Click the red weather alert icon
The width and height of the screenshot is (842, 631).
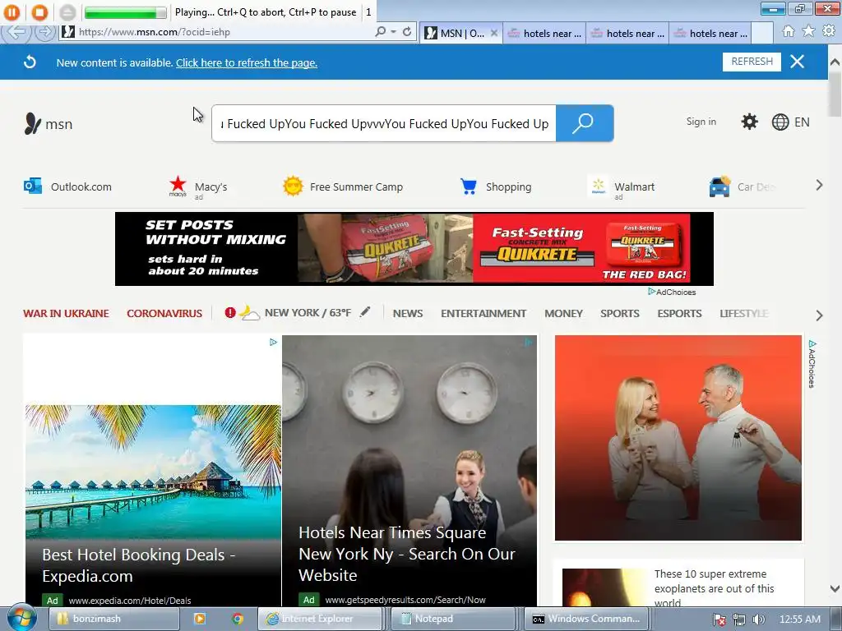tap(230, 312)
